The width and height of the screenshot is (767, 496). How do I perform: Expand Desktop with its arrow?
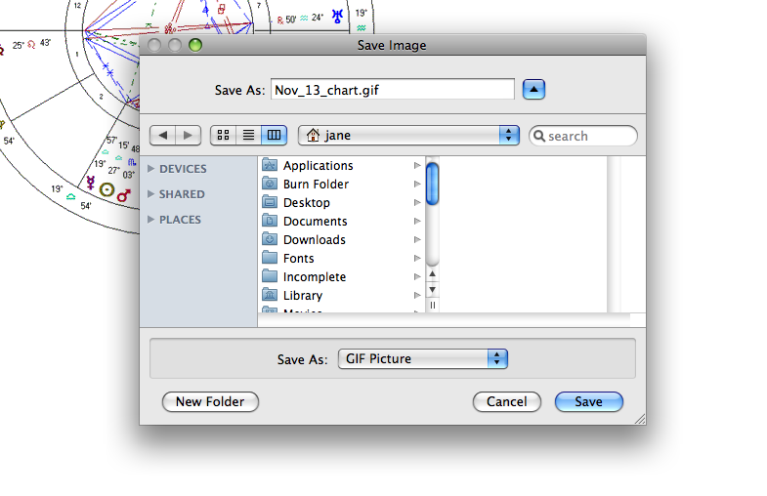click(417, 203)
